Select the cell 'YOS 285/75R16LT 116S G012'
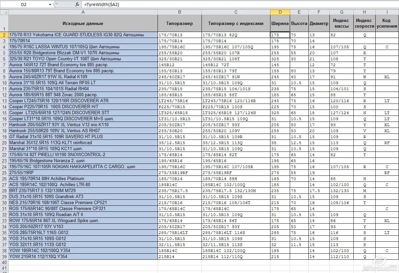Viewport: 399px width, 273px height. click(x=83, y=232)
